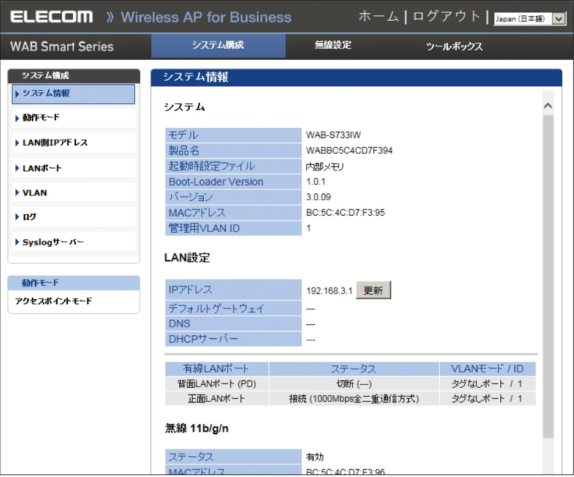Click the 有線LANポート column header
Screen dimensions: 574x477
217,368
